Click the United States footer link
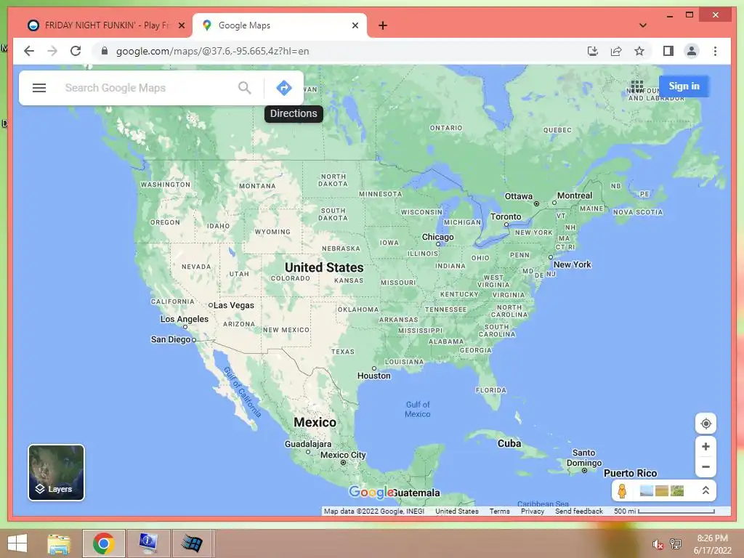Screen dimensions: 744x558 [x=456, y=511]
